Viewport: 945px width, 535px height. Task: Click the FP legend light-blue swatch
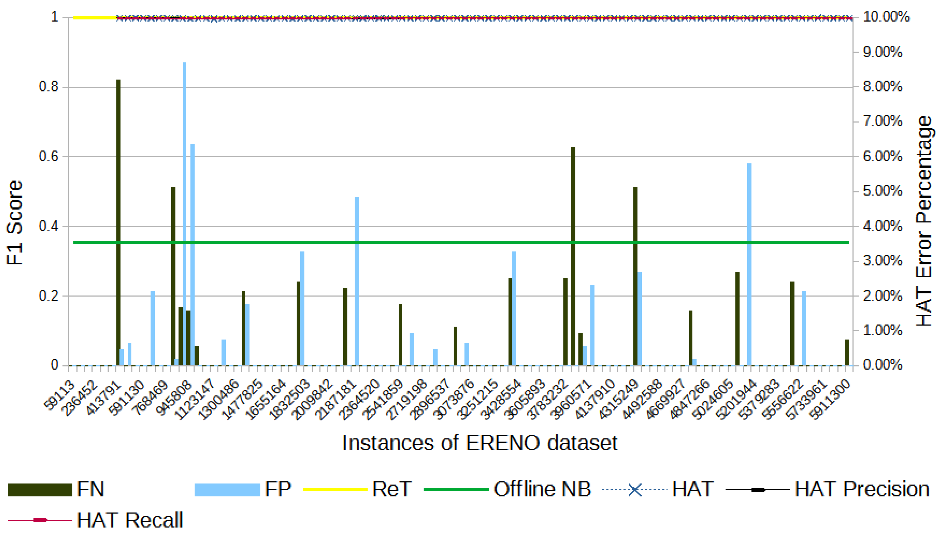point(227,490)
